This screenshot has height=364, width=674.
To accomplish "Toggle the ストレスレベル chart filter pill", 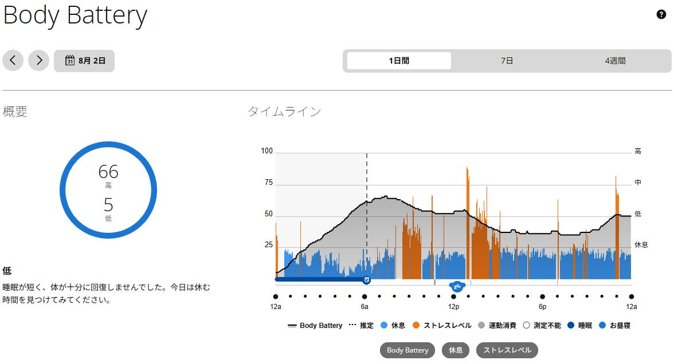I will pos(507,350).
